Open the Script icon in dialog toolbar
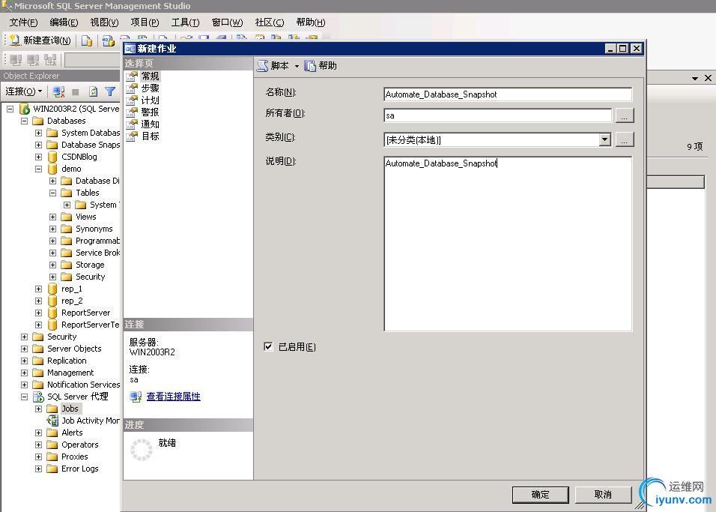Image resolution: width=716 pixels, height=512 pixels. click(x=263, y=66)
